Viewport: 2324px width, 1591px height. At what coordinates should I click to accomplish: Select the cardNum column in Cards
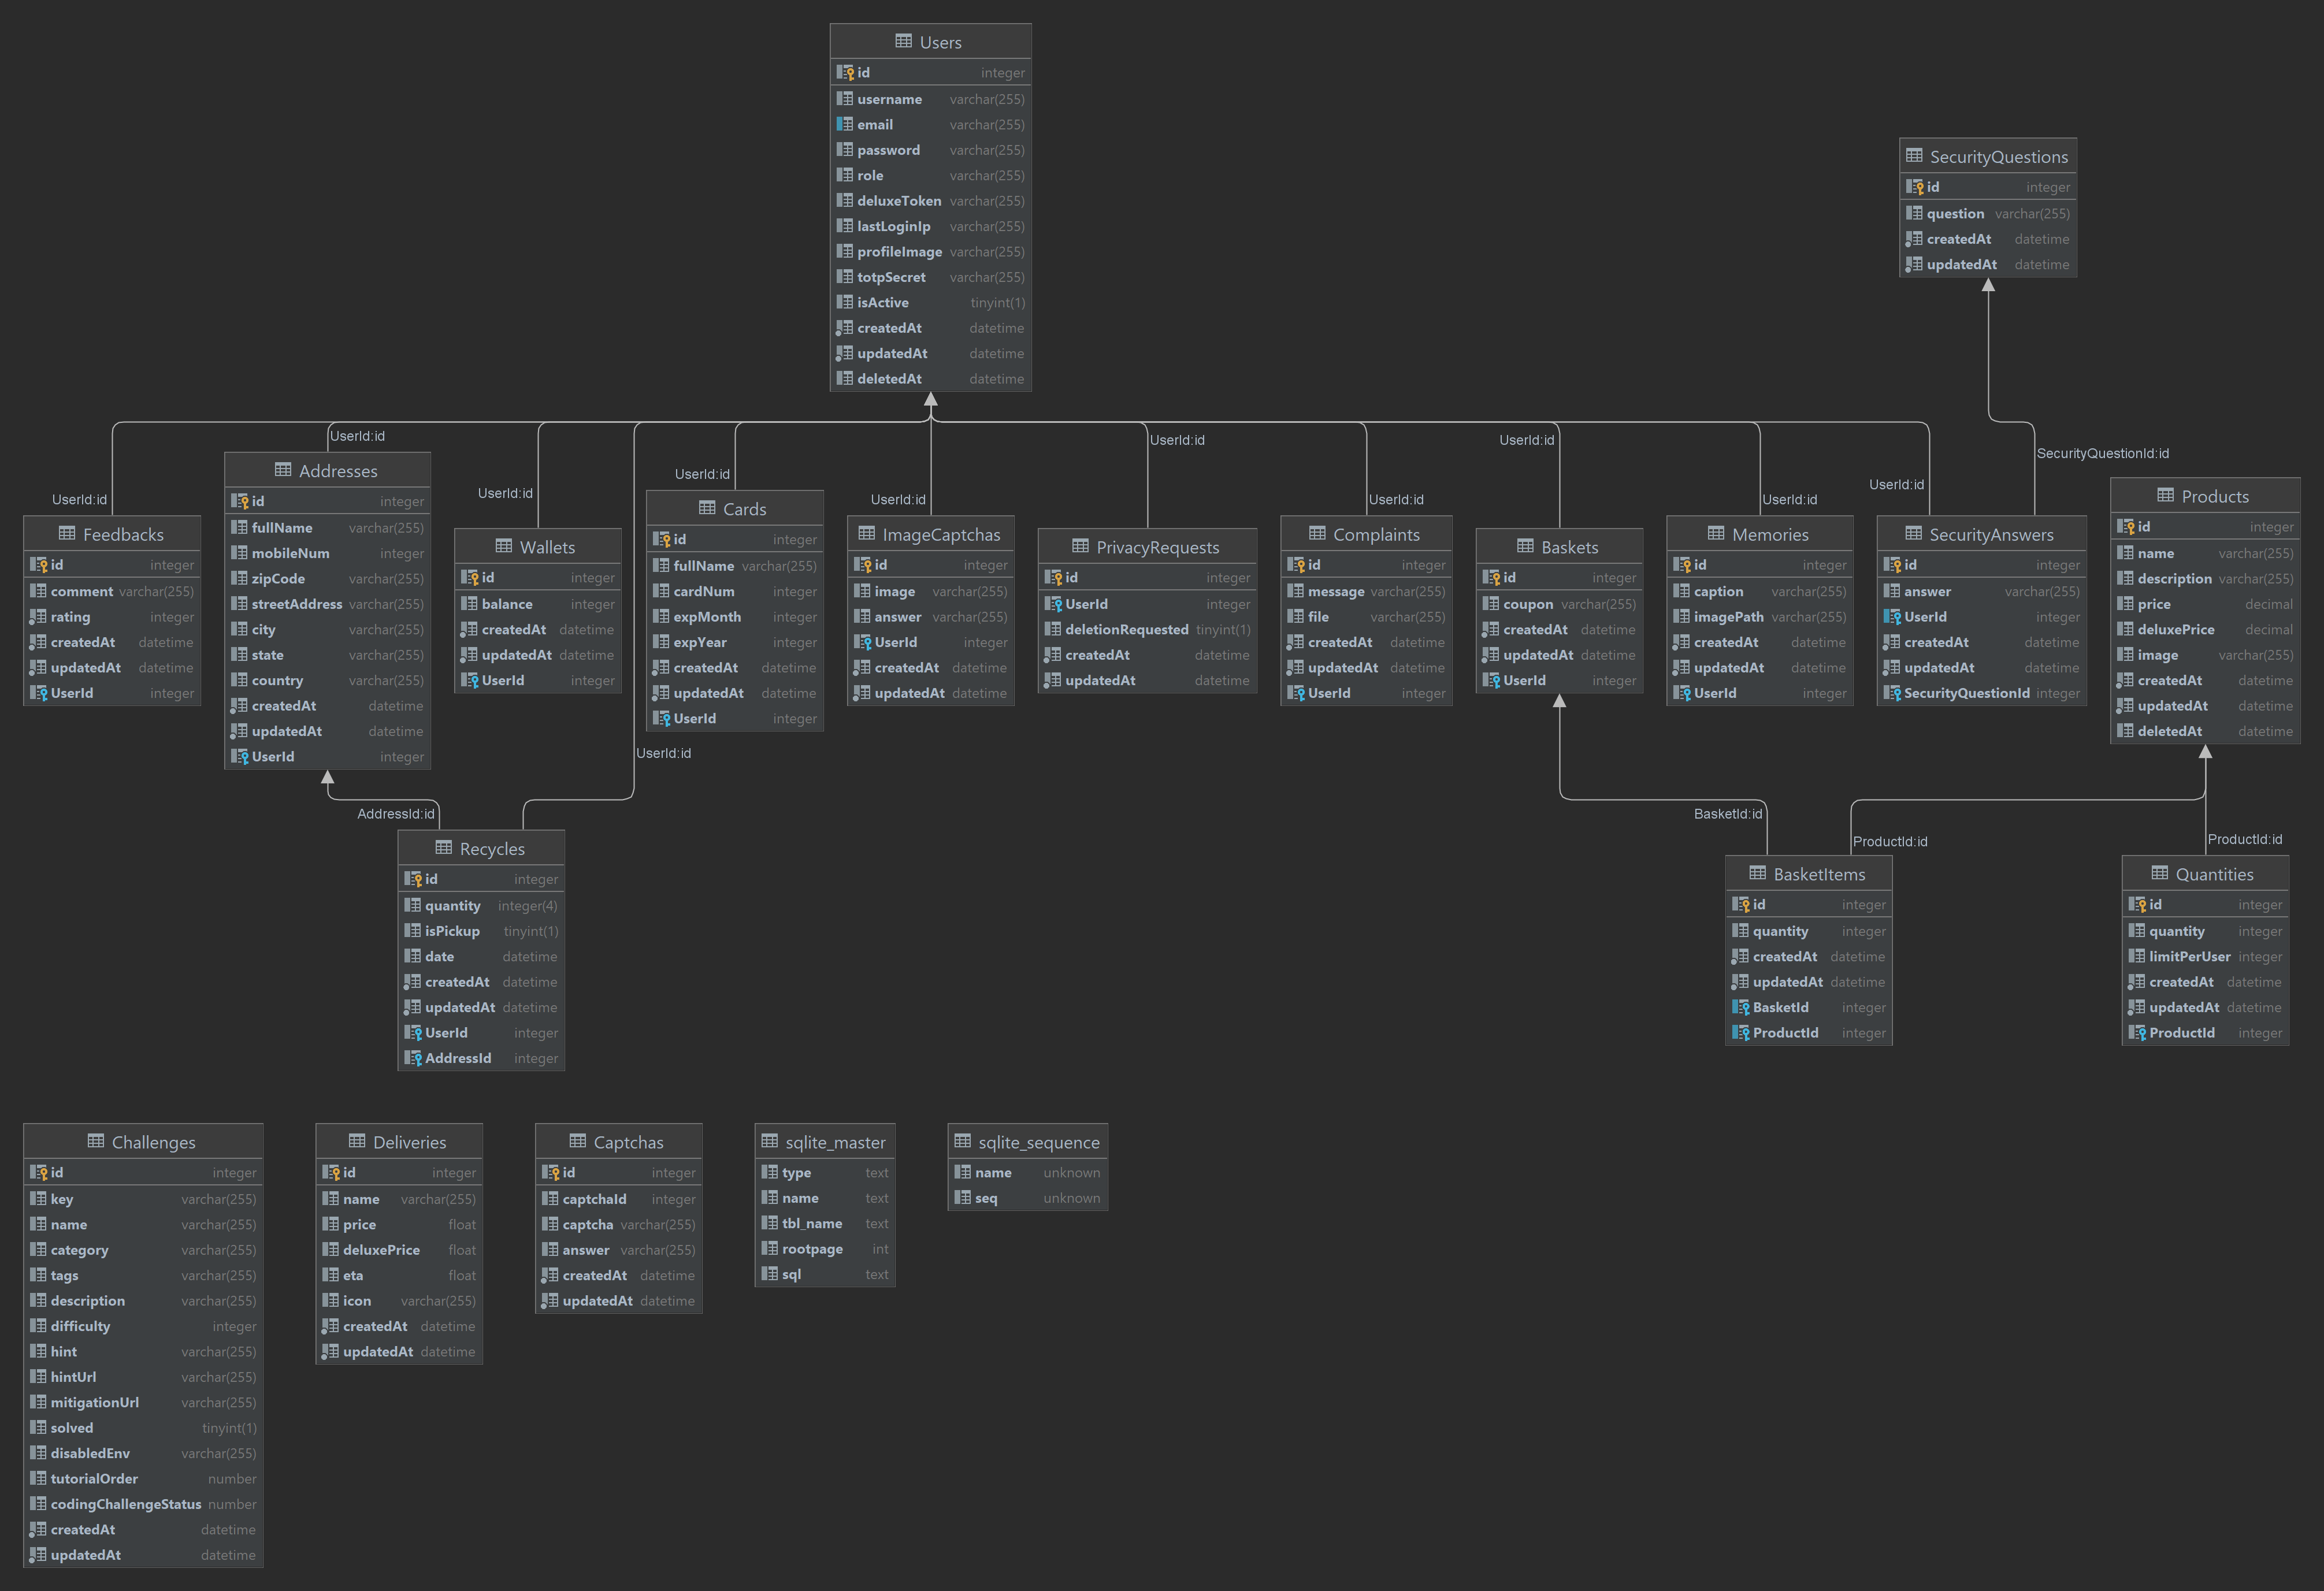pyautogui.click(x=735, y=591)
